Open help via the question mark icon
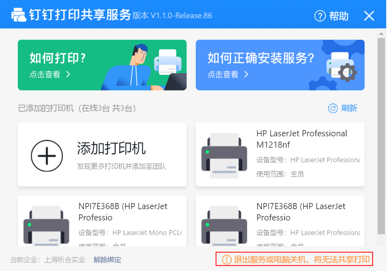The image size is (387, 271). 320,16
